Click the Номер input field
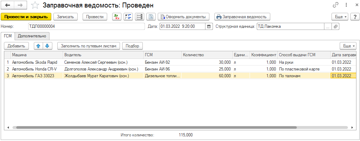 [x=86, y=26]
